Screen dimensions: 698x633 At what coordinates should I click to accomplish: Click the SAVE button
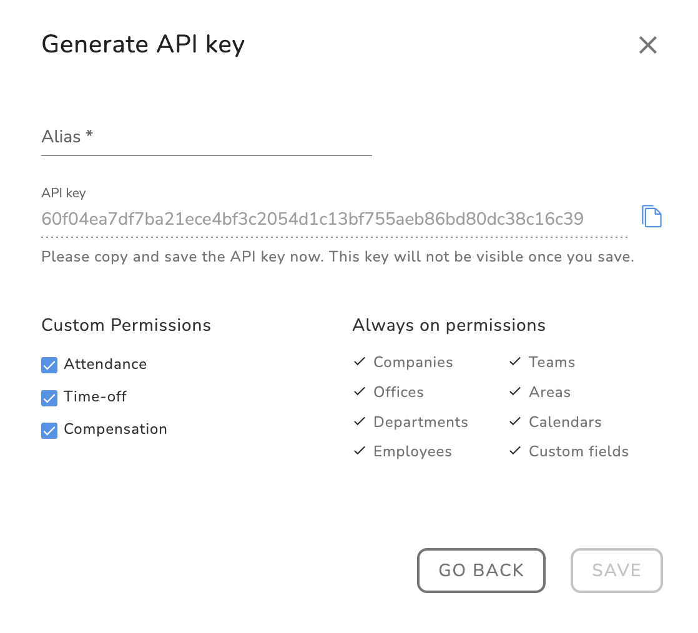pyautogui.click(x=616, y=570)
